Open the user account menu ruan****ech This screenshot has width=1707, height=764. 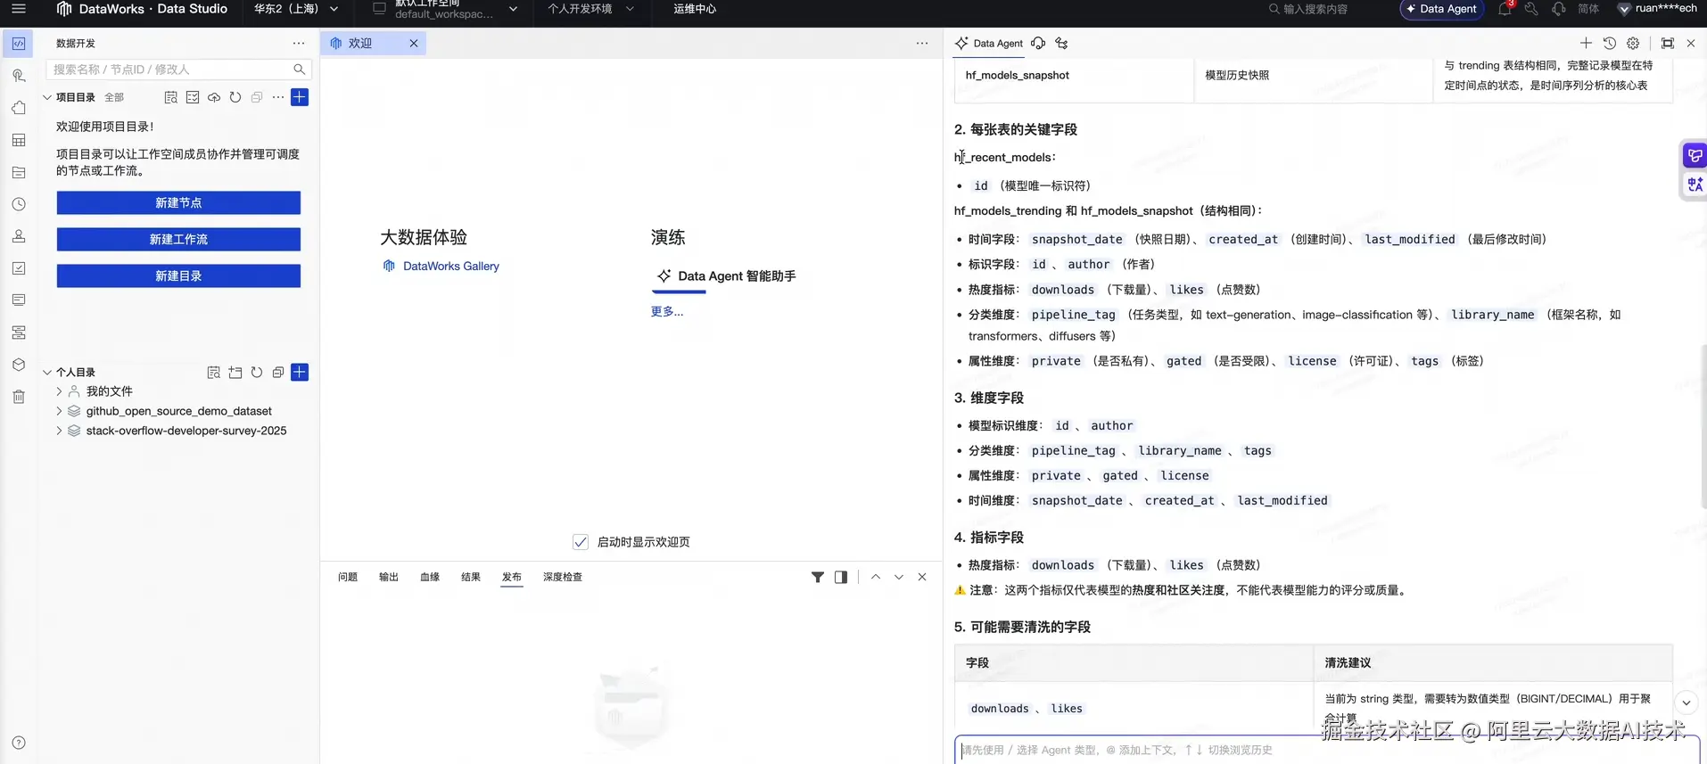coord(1657,9)
